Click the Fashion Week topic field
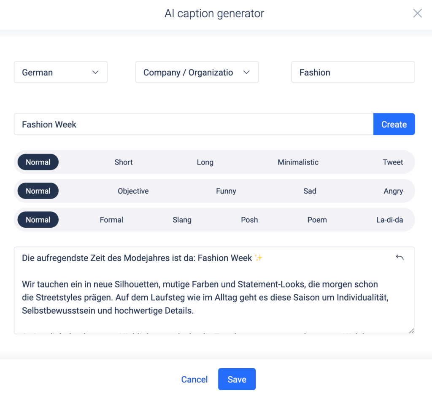This screenshot has width=432, height=396. [194, 124]
